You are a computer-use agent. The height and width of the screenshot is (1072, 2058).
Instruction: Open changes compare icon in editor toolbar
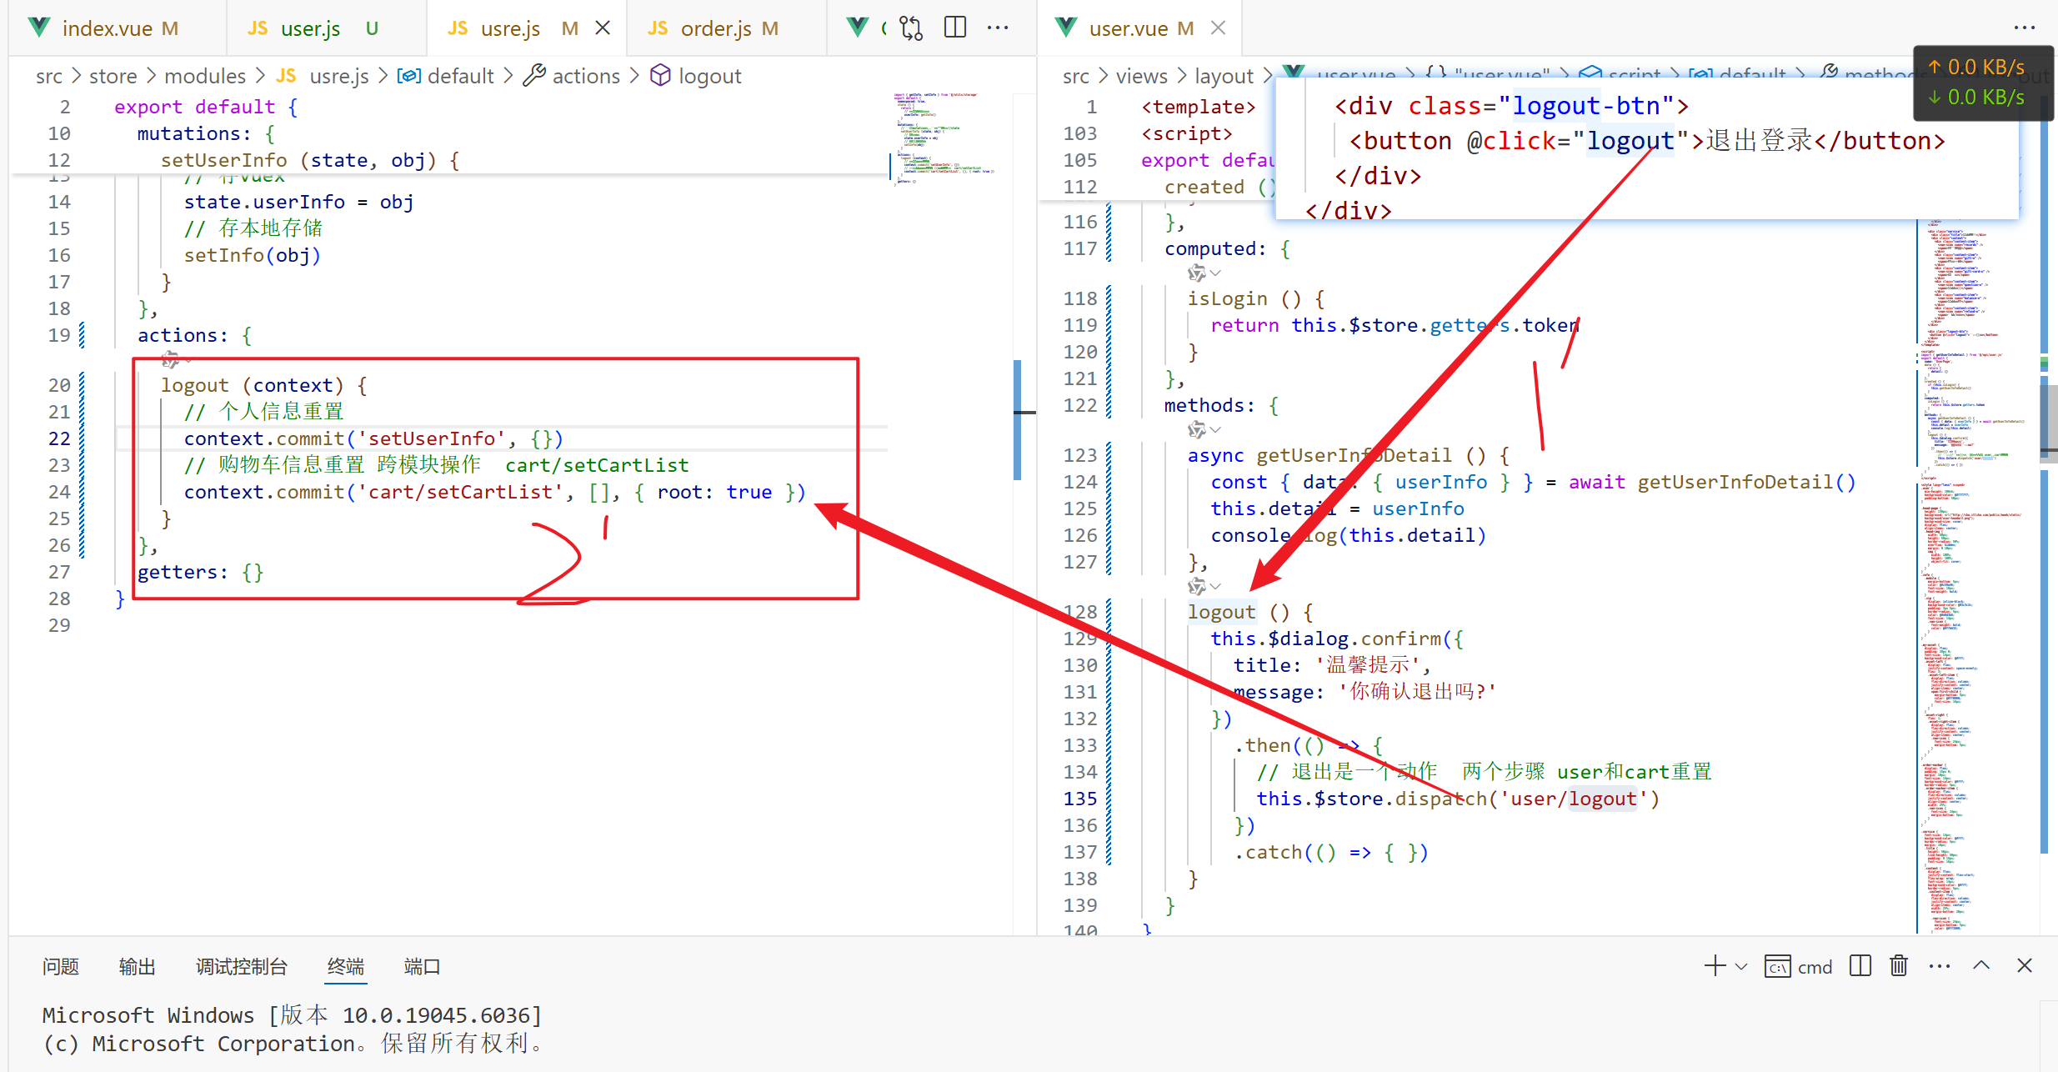911,28
